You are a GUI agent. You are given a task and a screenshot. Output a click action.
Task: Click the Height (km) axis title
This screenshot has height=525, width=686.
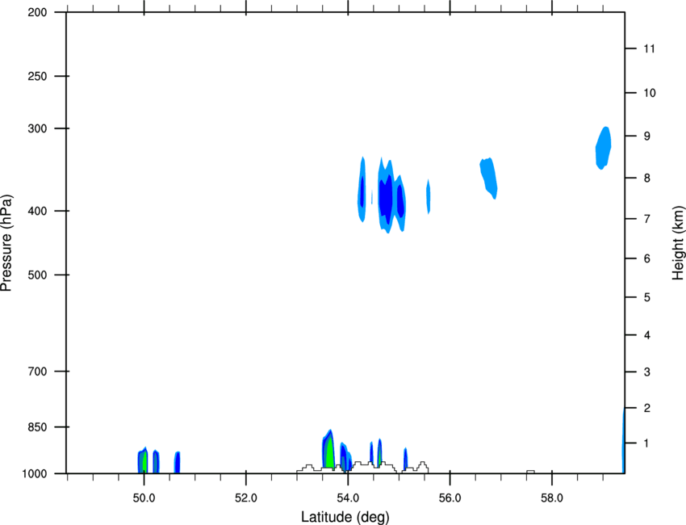coord(678,242)
